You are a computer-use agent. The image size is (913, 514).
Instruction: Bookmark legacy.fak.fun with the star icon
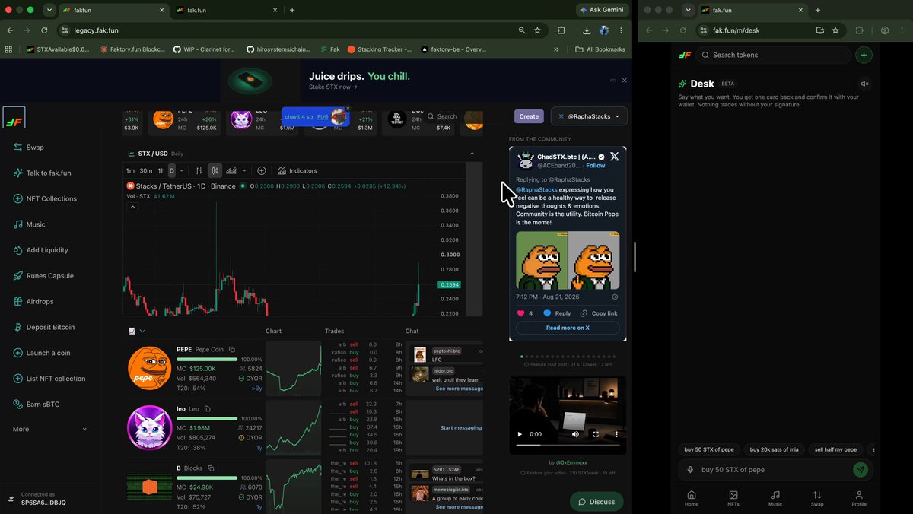click(538, 30)
